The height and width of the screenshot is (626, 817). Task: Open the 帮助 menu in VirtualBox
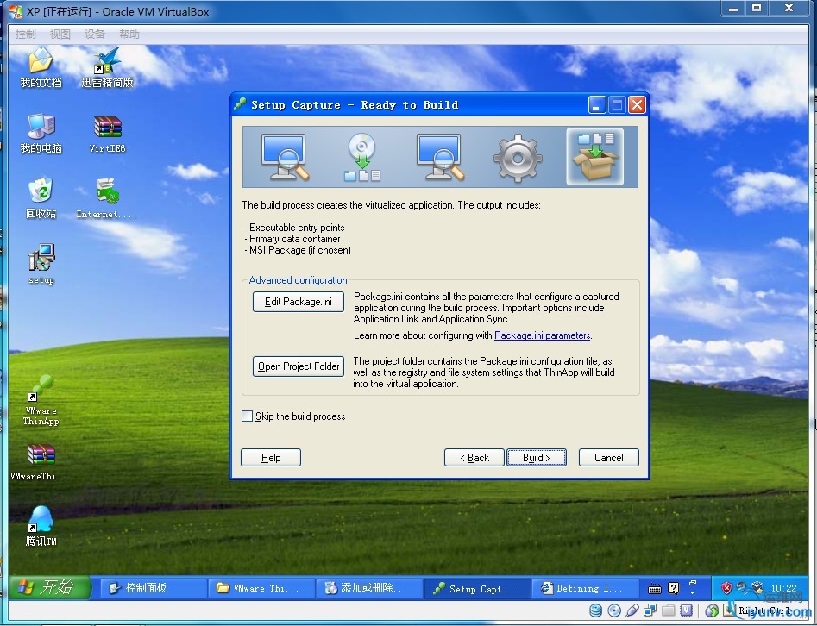(x=129, y=34)
